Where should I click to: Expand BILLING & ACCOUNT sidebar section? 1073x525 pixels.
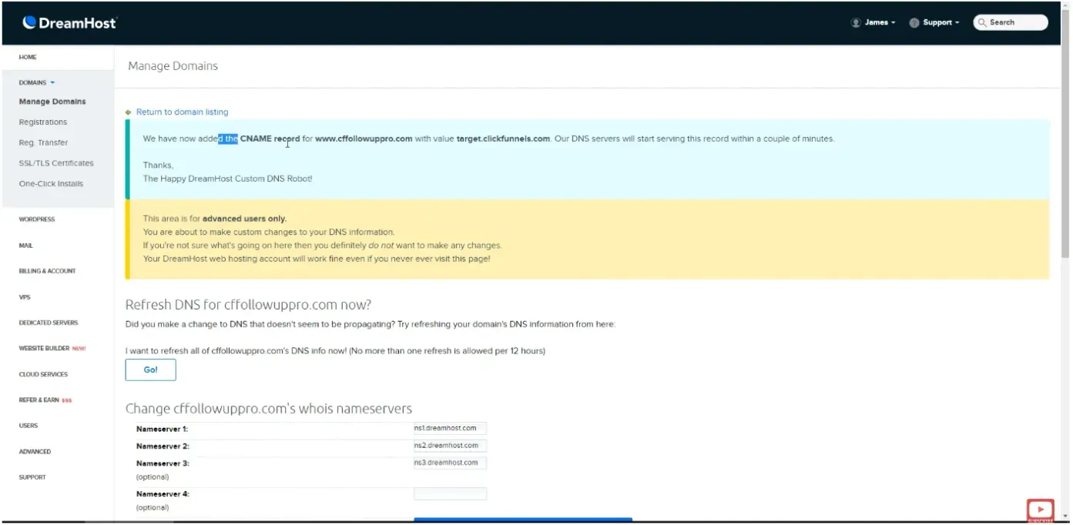coord(47,271)
